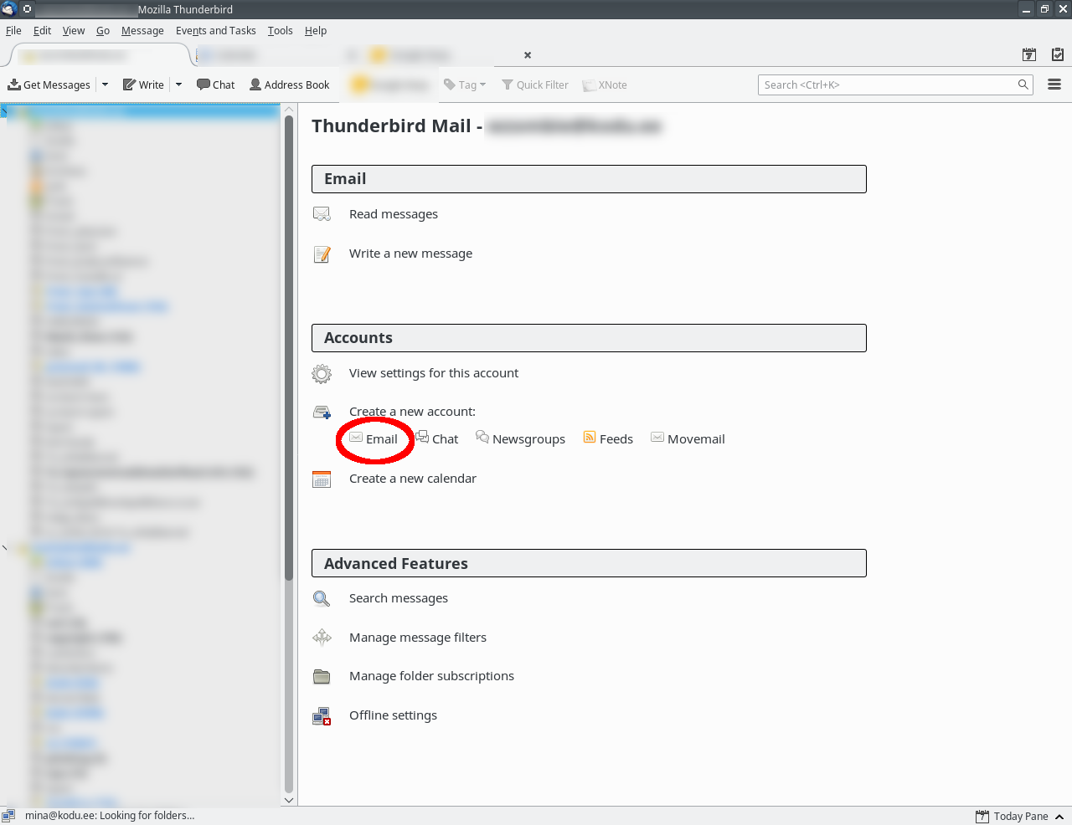Open the Calendar tab icon
This screenshot has width=1072, height=825.
[1029, 54]
